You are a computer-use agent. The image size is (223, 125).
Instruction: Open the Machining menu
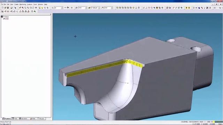click(x=23, y=5)
